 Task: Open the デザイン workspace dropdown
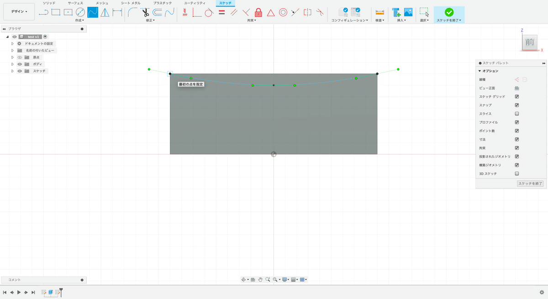[19, 11]
